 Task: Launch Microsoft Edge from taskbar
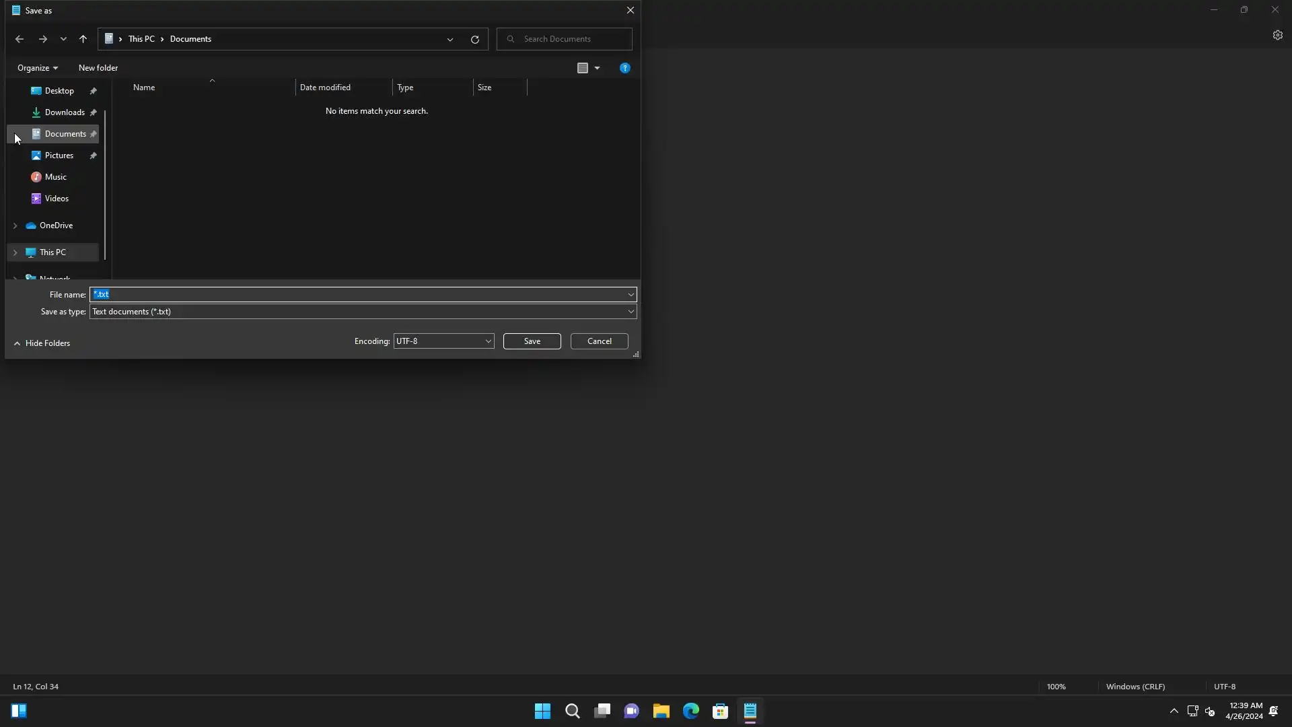click(x=690, y=711)
